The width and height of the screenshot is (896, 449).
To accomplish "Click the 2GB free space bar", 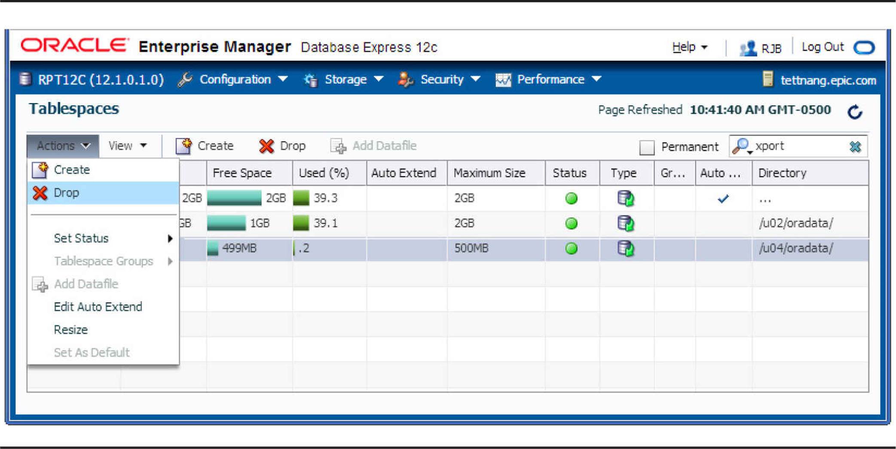I will [x=234, y=198].
